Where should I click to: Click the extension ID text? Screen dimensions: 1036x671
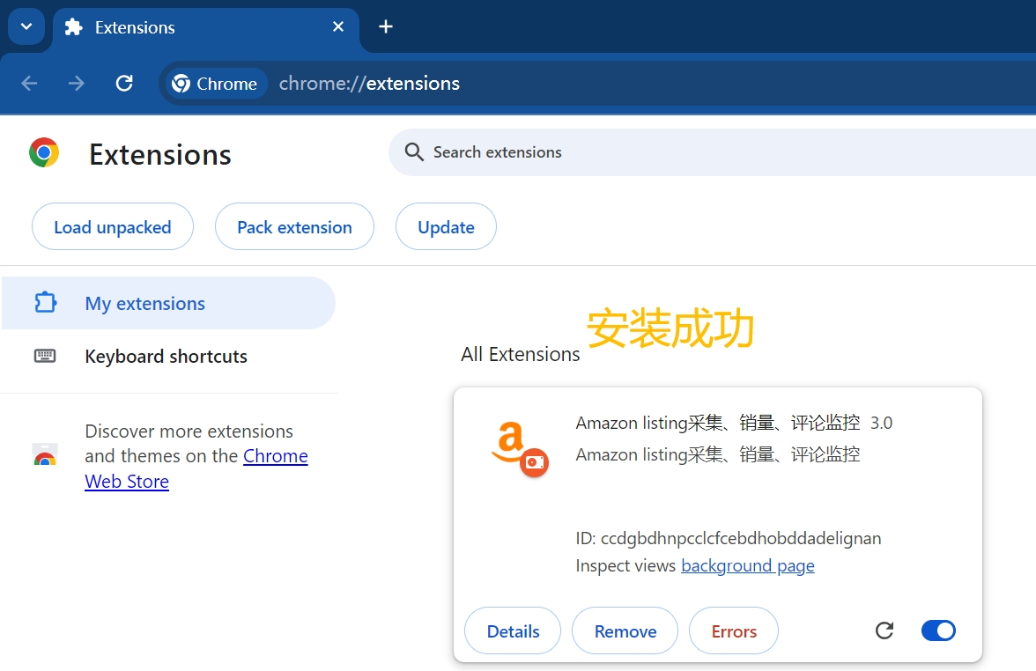728,537
